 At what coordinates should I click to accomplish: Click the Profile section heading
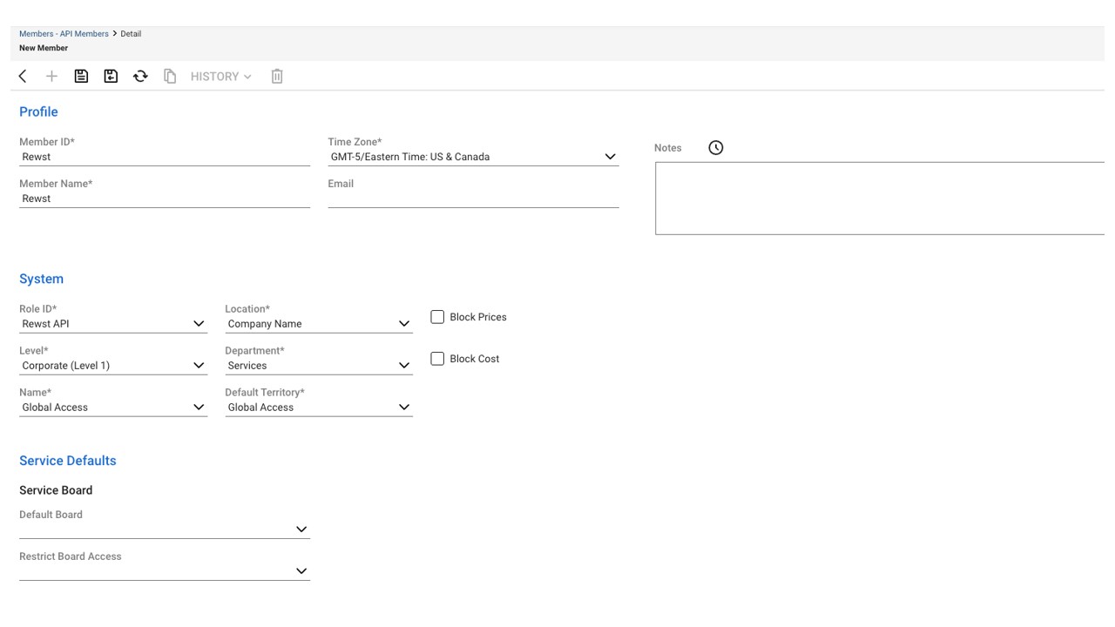(x=38, y=111)
